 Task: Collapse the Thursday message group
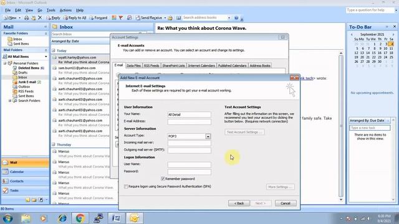click(x=54, y=144)
